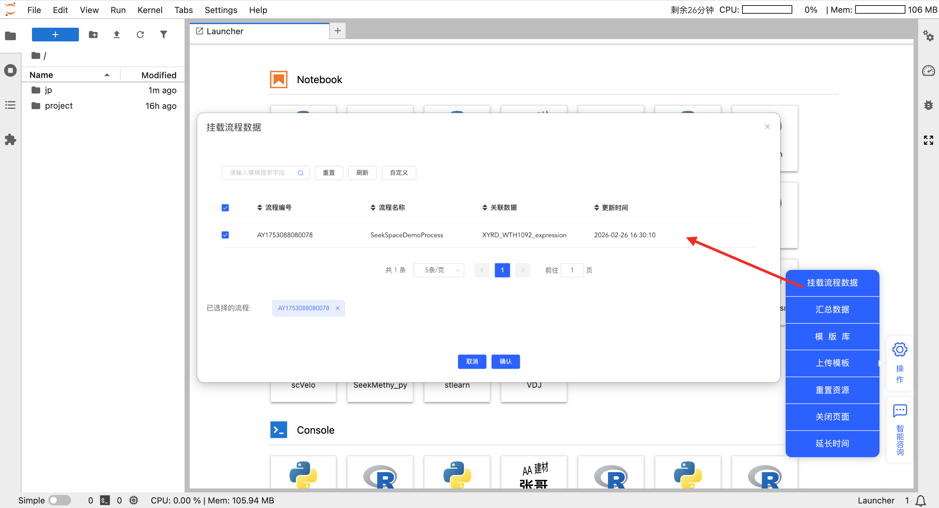Uncheck the AY1753088080078 row checkbox
Screen dimensions: 939x508
[225, 235]
